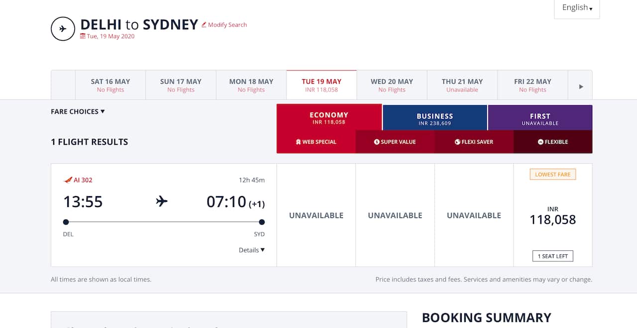Click the Super Value fare icon
The image size is (637, 328).
tap(377, 142)
